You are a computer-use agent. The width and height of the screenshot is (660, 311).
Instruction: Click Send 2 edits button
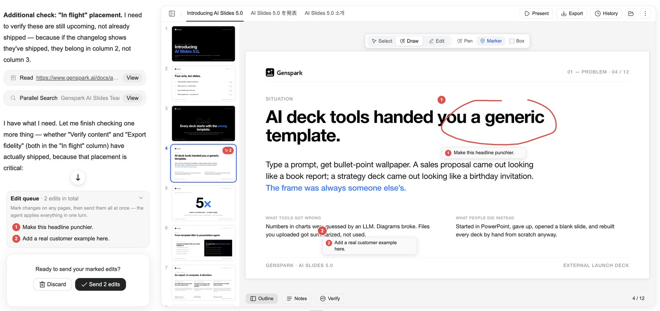101,285
